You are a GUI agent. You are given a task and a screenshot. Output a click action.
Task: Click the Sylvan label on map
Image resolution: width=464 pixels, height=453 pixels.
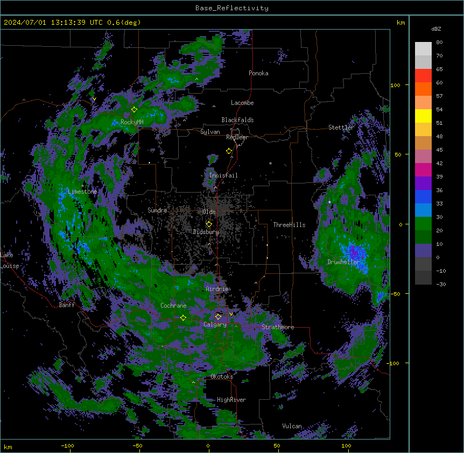click(x=210, y=132)
